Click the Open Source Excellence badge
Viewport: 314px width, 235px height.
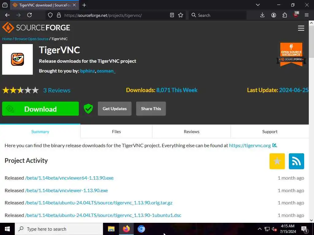coord(291,54)
